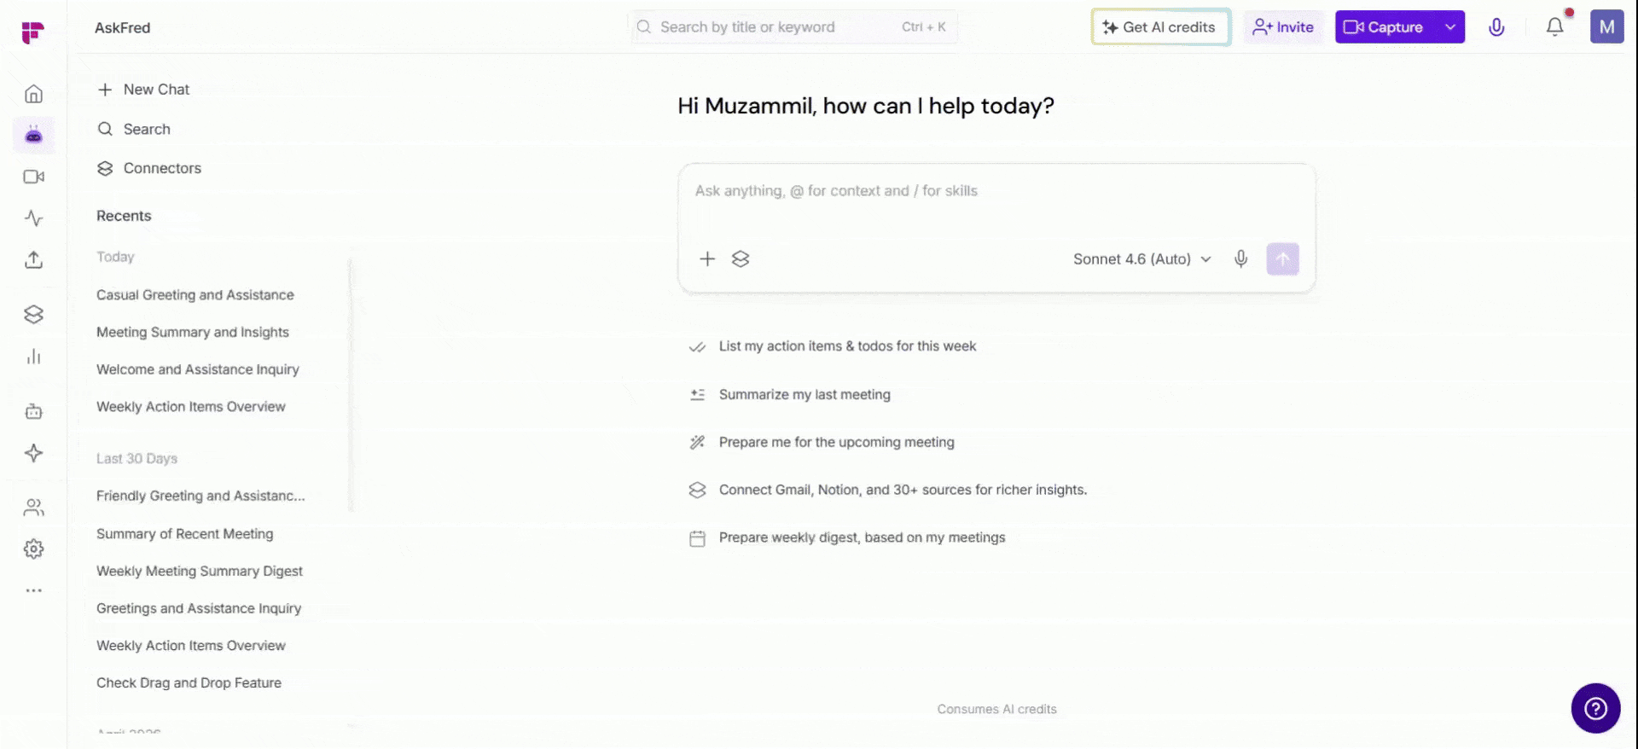Click checkmark icon beside action items suggestion
1638x749 pixels.
click(697, 346)
